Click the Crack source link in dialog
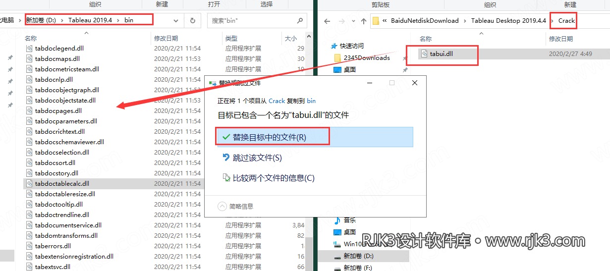This screenshot has height=271, width=610. 277,101
